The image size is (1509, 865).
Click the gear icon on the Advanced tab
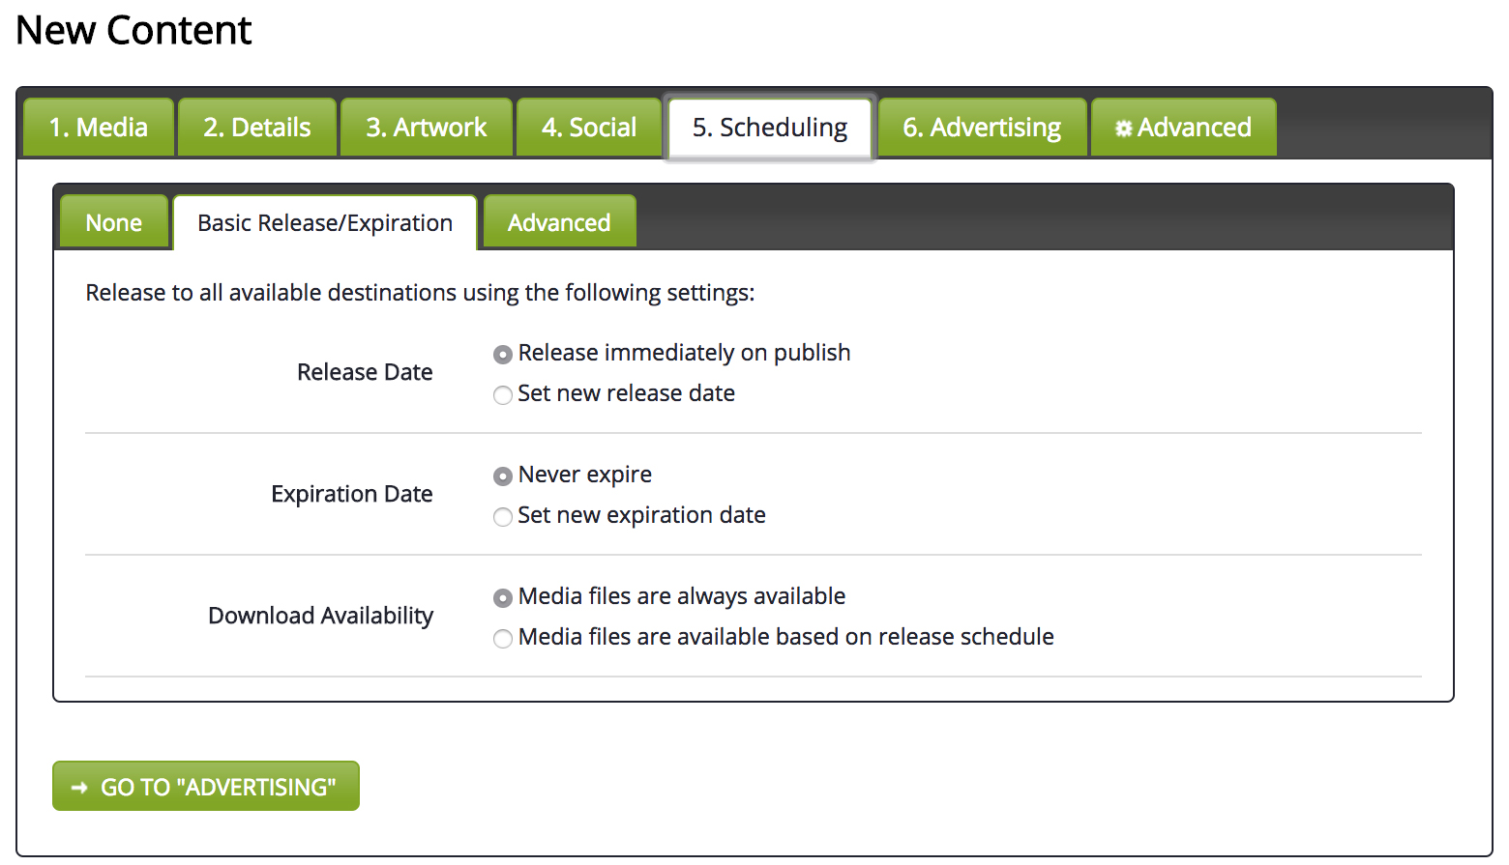[1123, 129]
